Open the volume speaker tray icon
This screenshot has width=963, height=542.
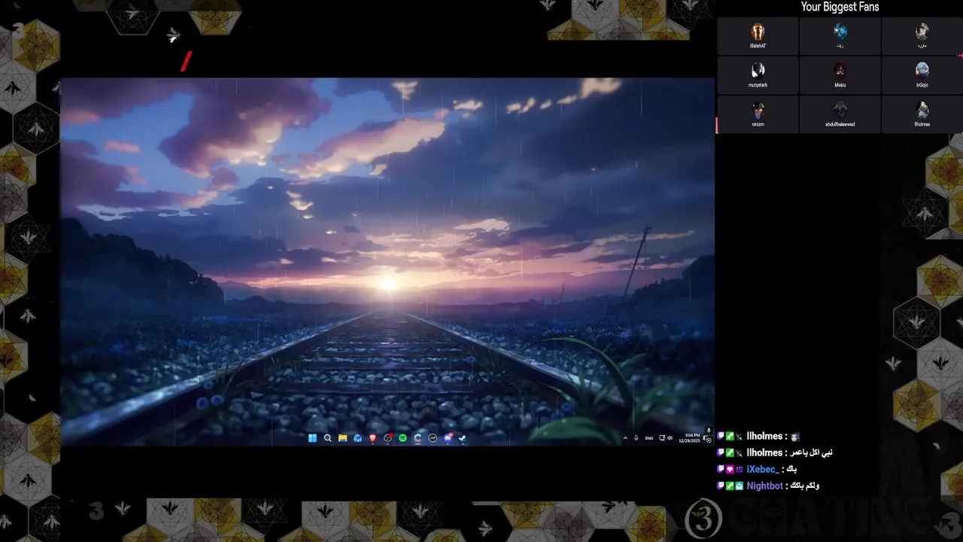(670, 438)
